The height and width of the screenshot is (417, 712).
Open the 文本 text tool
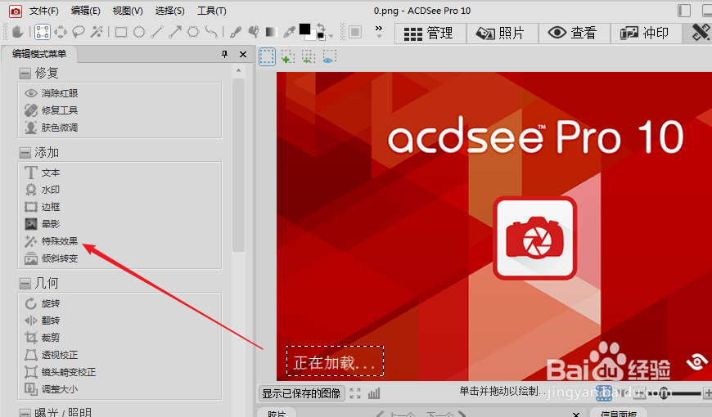(x=43, y=173)
